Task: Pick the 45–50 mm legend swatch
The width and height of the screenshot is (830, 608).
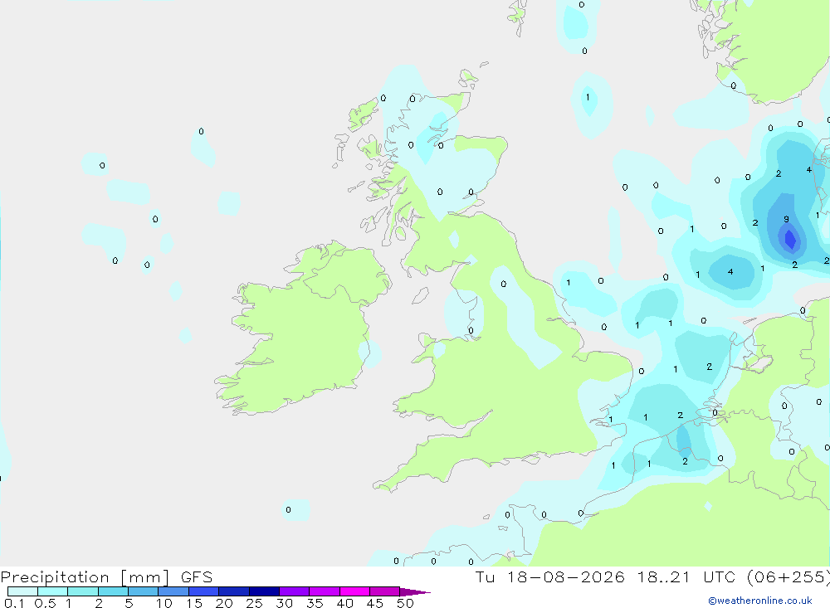Action: (x=385, y=591)
